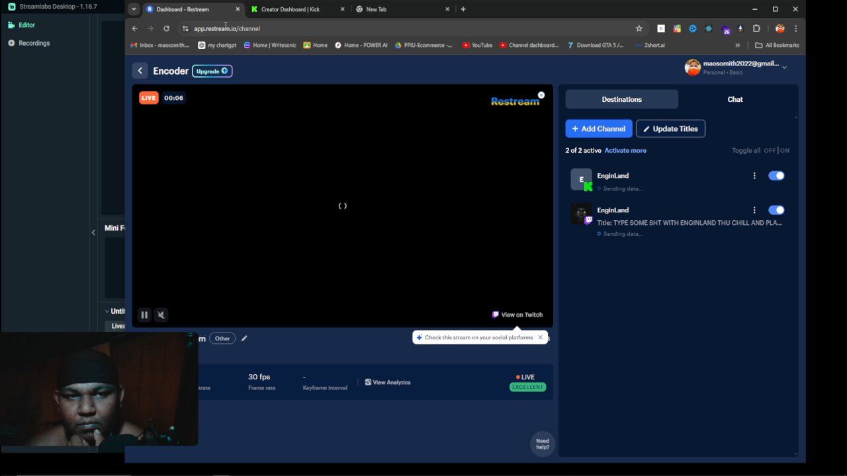This screenshot has height=476, width=847.
Task: Switch to the Chat tab
Action: coord(735,99)
